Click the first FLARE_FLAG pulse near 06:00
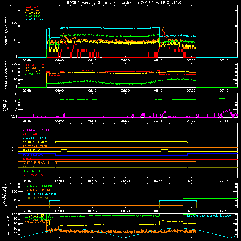 point(64,150)
